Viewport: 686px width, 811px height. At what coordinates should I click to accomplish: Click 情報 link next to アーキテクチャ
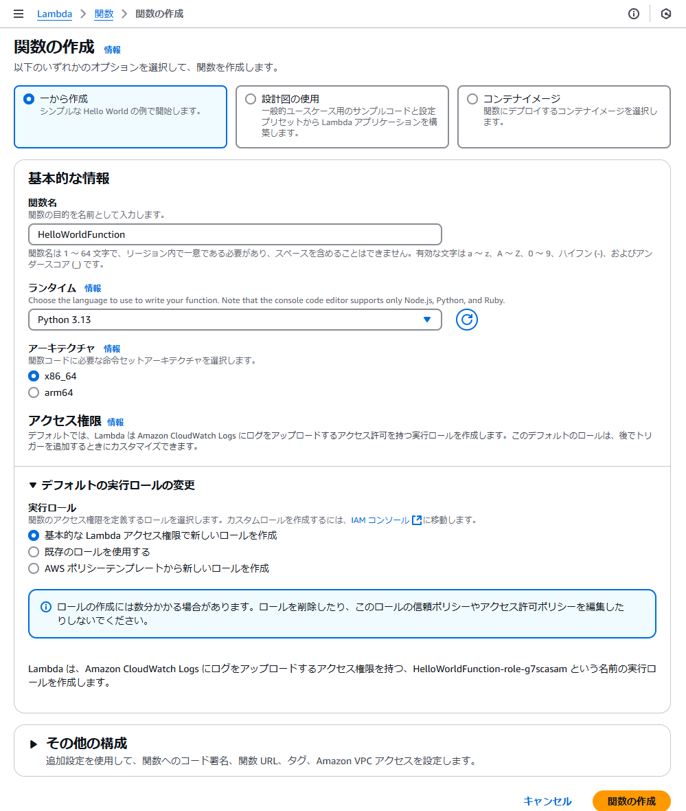click(x=112, y=348)
